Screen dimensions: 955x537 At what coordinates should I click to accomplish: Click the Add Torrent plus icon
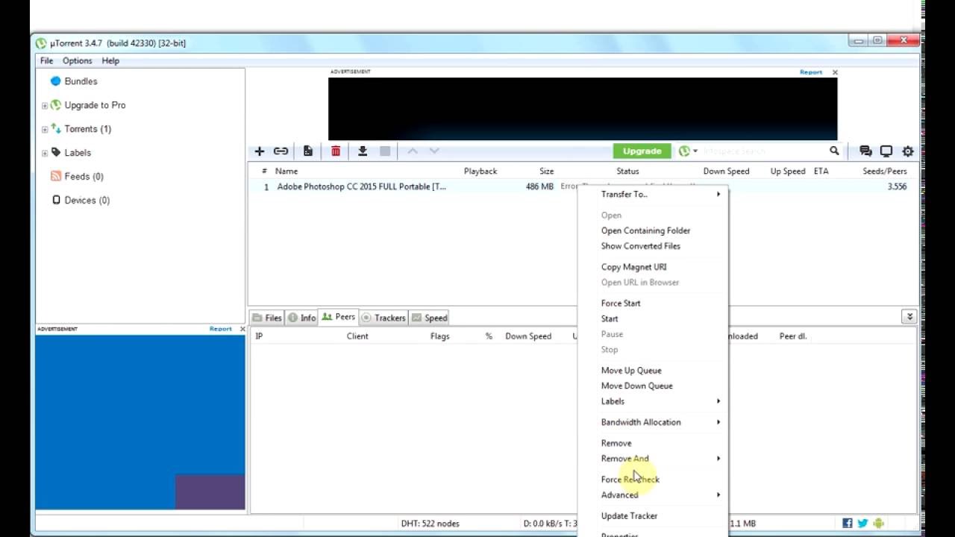(x=260, y=151)
